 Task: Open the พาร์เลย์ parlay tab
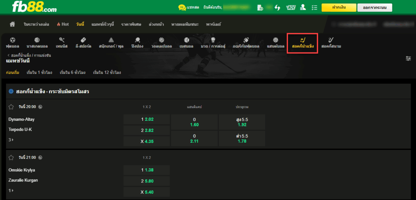pyautogui.click(x=213, y=24)
